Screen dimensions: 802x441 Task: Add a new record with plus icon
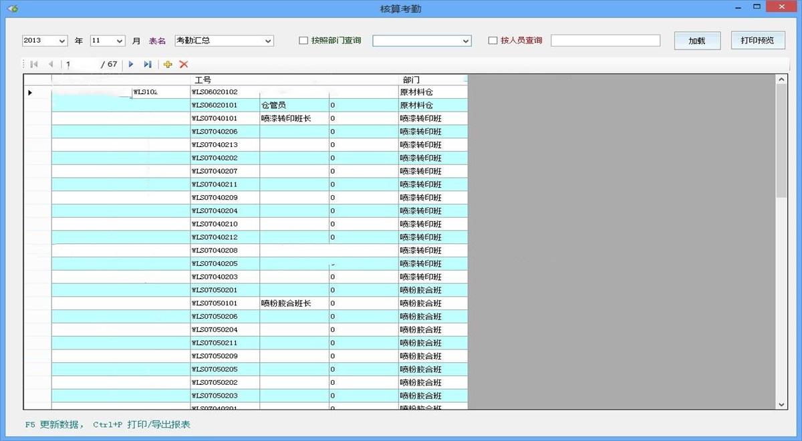pos(168,64)
